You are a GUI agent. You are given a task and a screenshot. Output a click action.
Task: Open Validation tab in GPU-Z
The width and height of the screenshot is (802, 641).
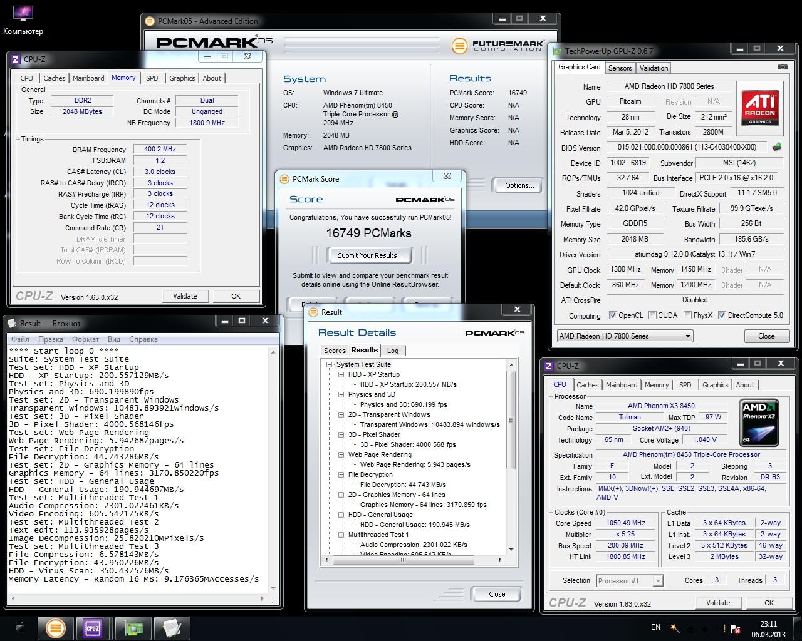654,68
